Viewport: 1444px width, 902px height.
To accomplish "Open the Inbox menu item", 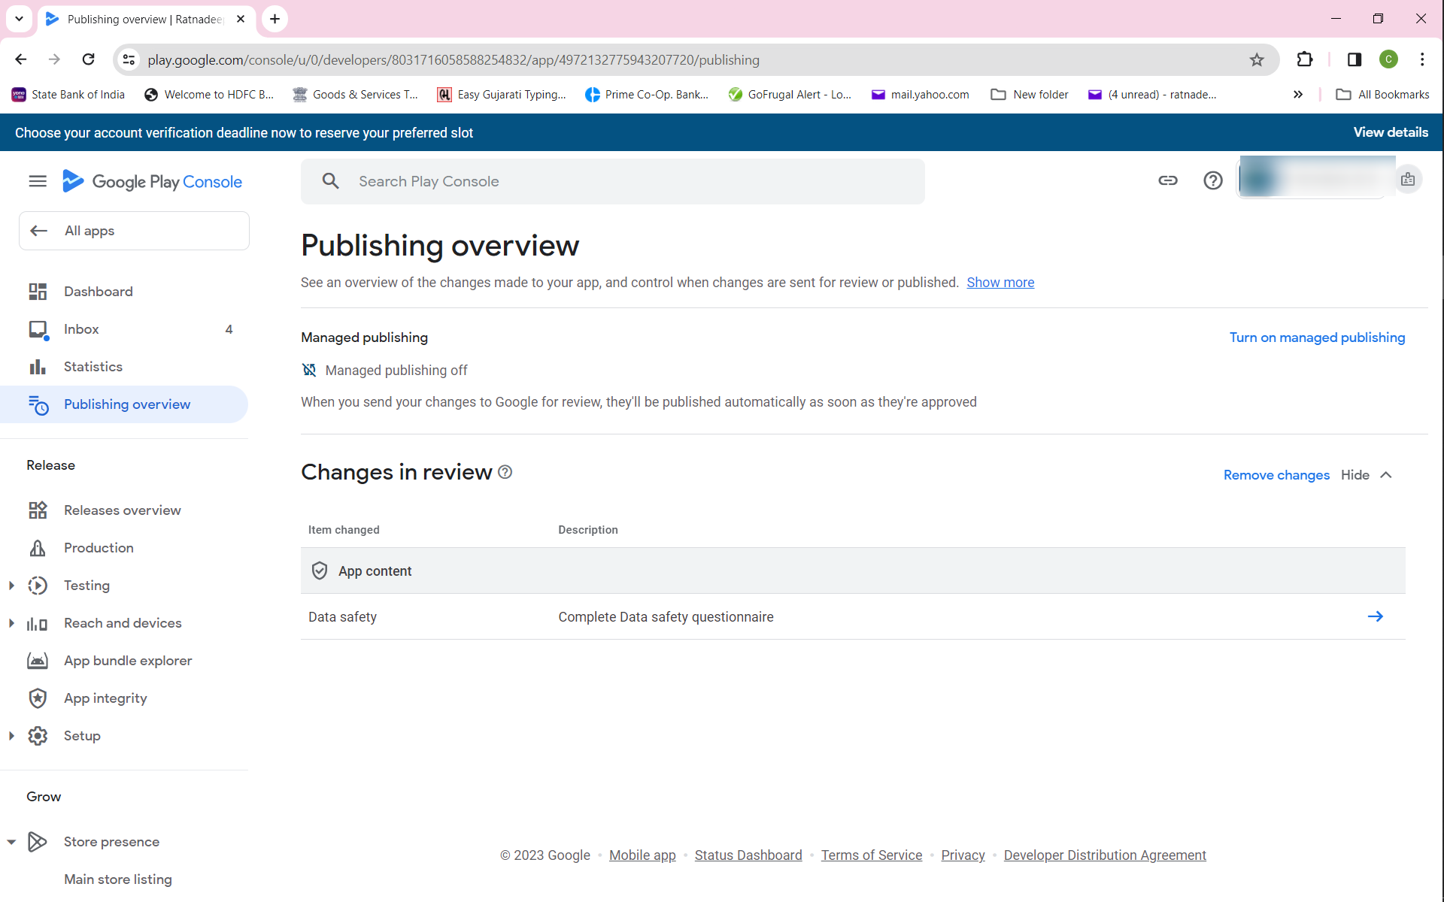I will tap(81, 329).
